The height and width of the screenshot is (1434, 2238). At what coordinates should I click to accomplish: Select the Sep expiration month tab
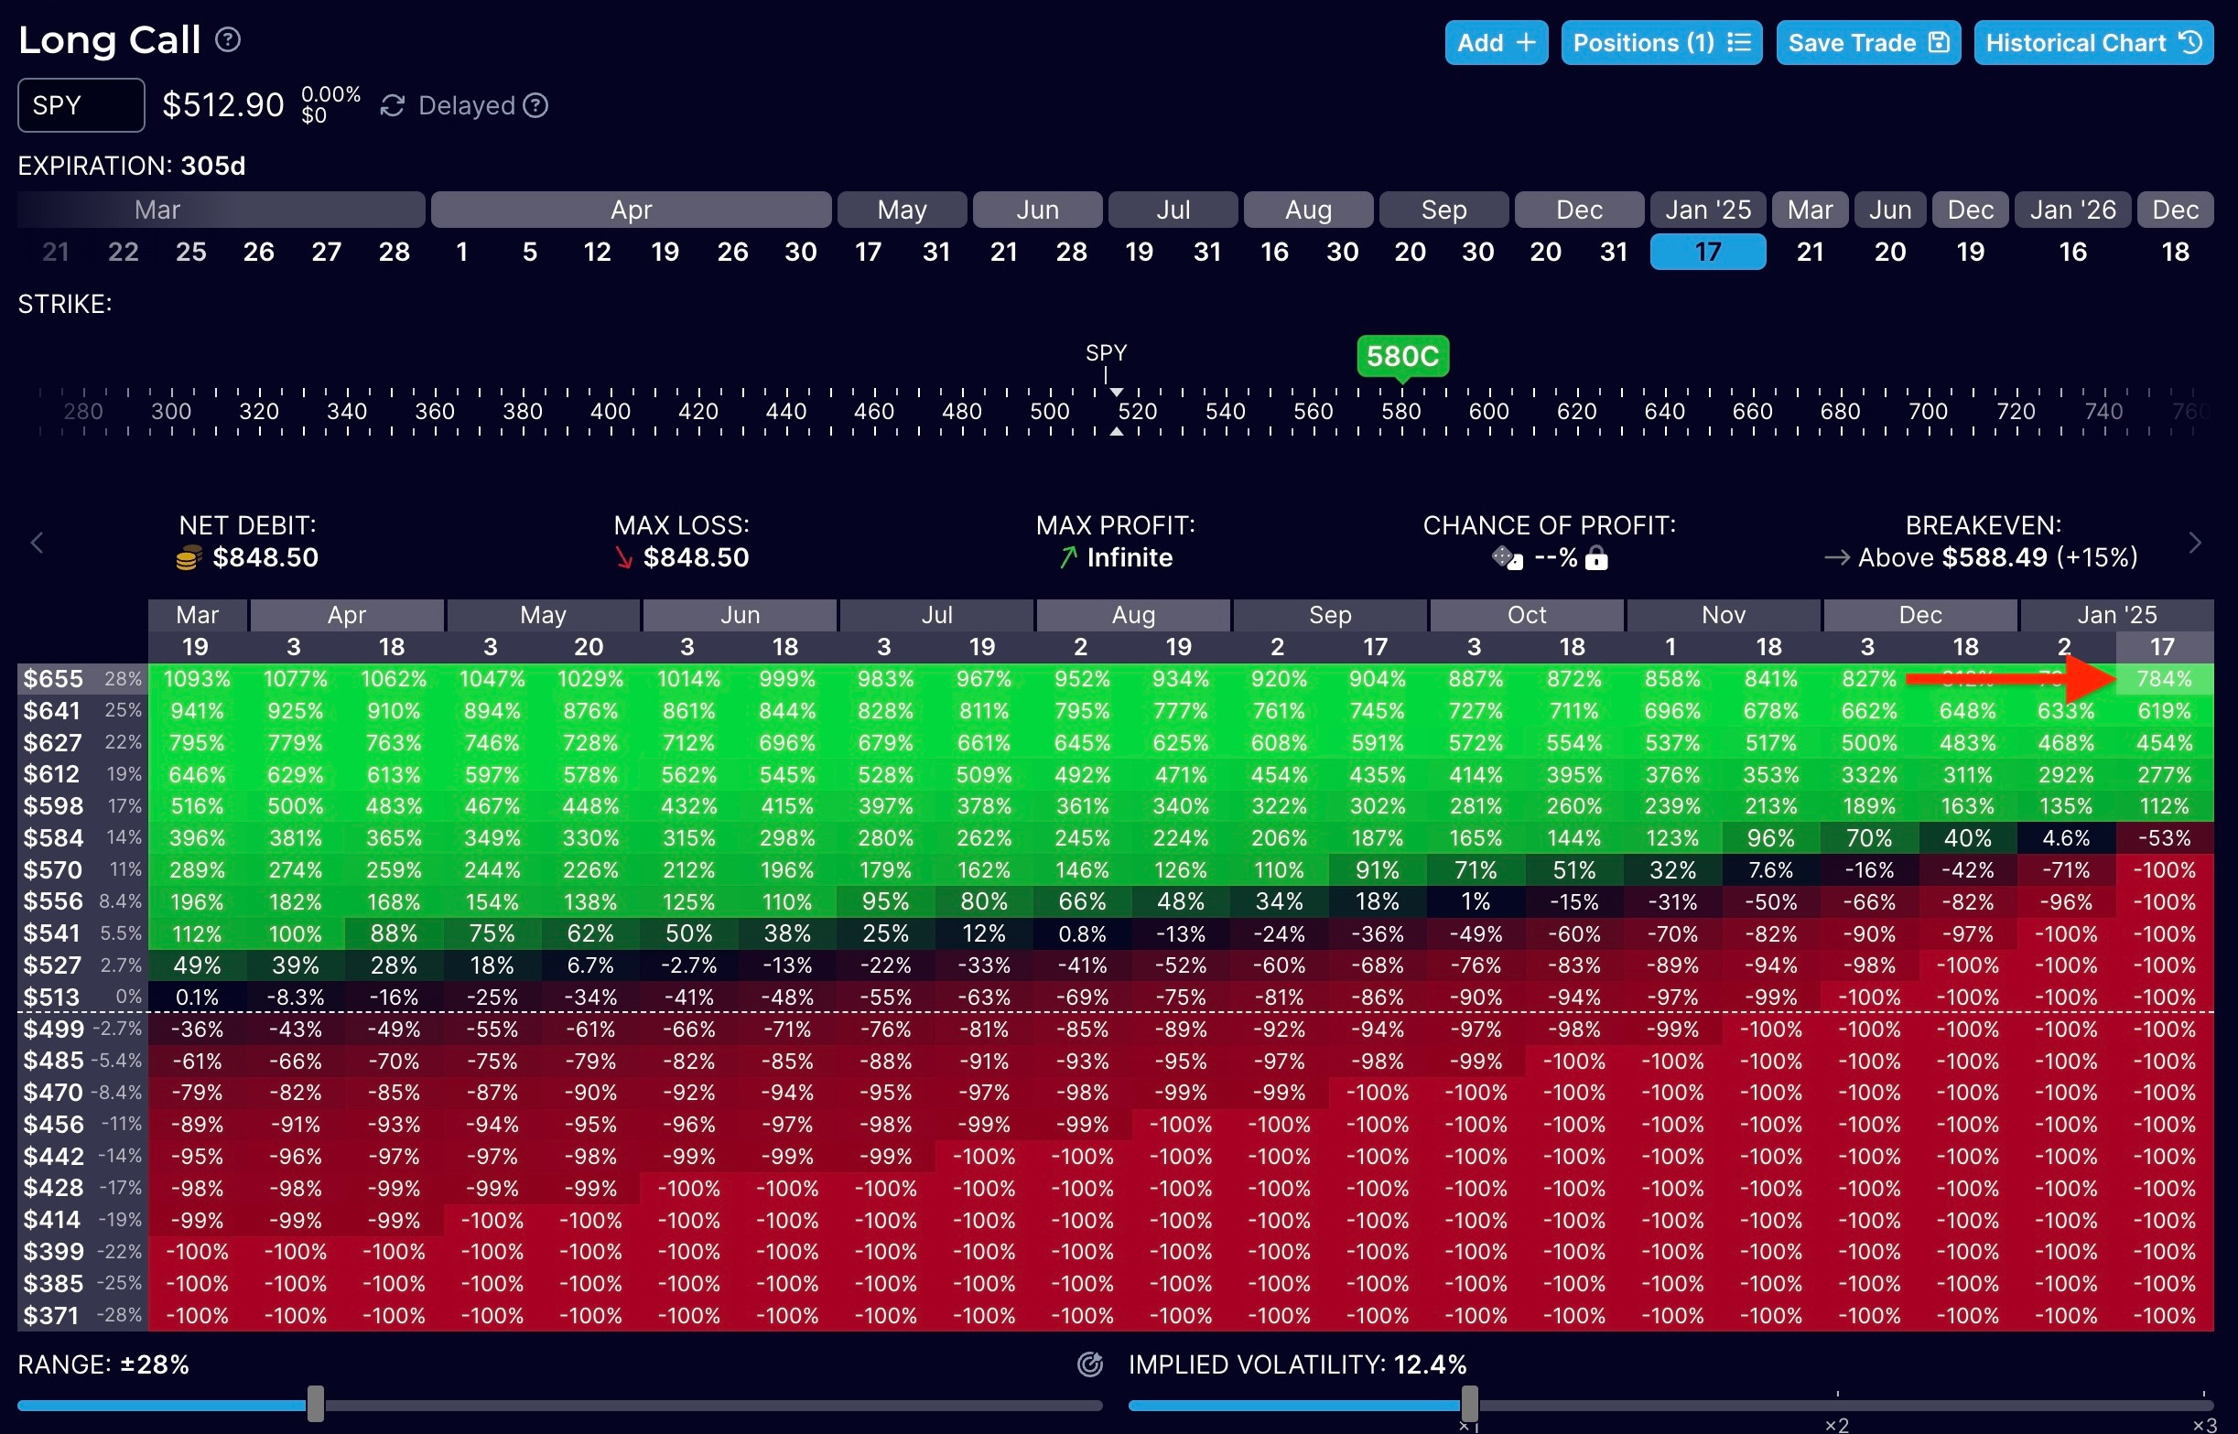pos(1443,210)
